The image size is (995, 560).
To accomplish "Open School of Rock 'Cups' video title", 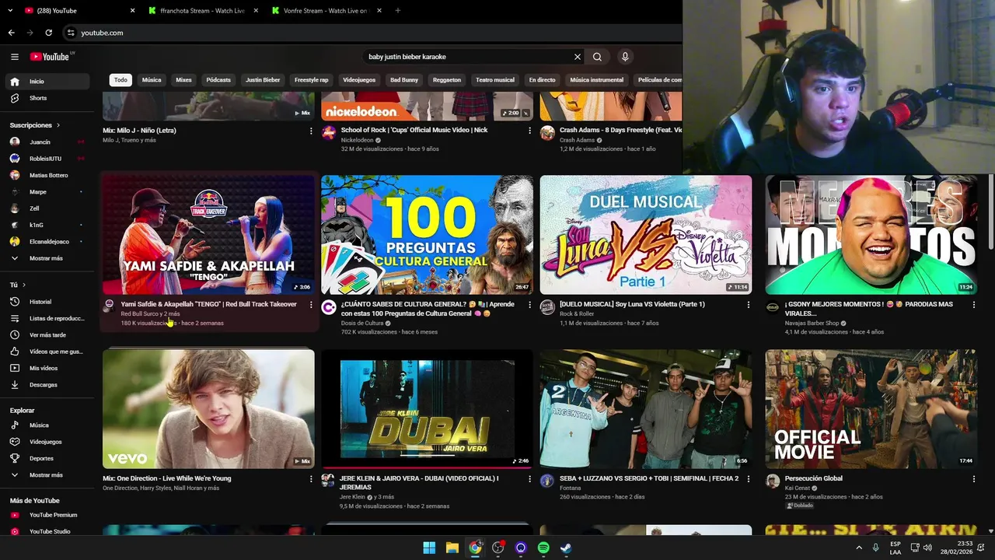I will coord(414,130).
